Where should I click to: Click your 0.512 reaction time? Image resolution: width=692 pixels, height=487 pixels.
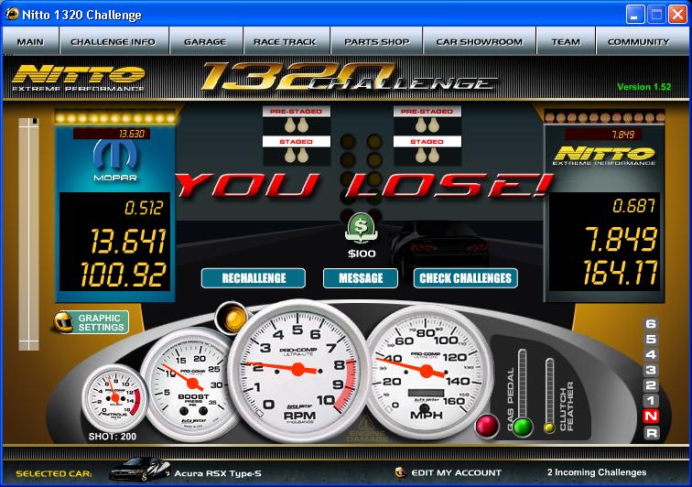point(144,208)
